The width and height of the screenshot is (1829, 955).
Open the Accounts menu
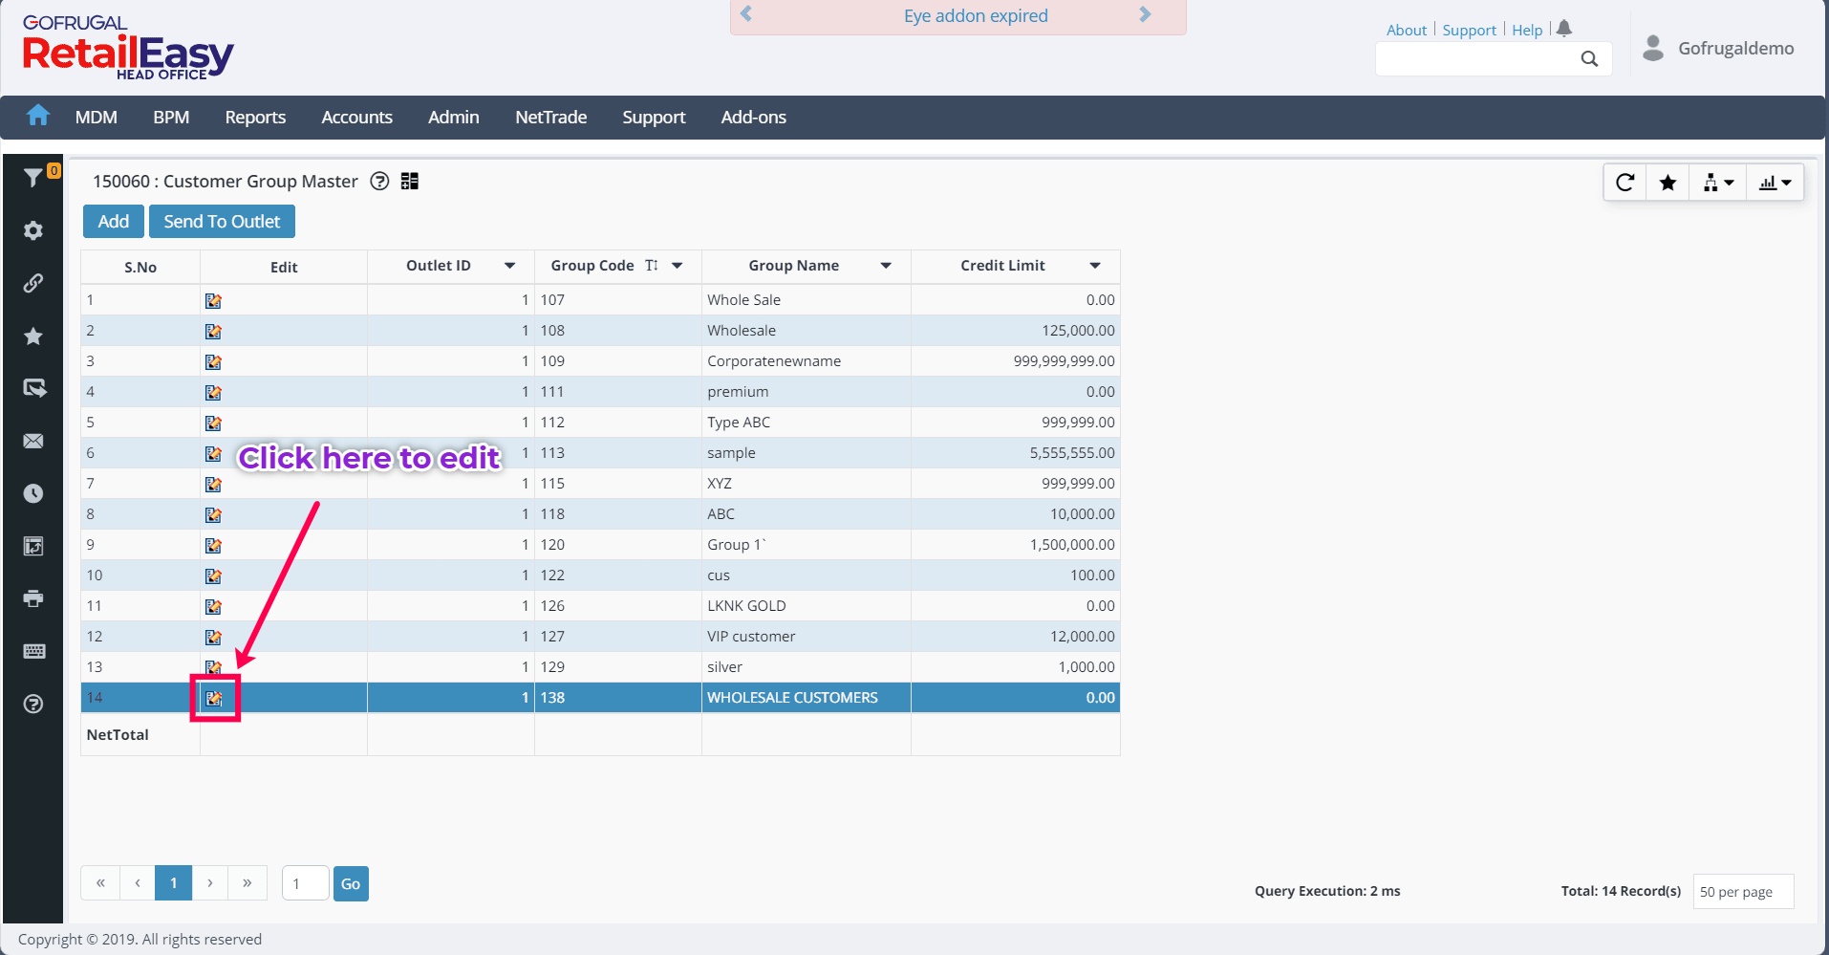[x=356, y=117]
